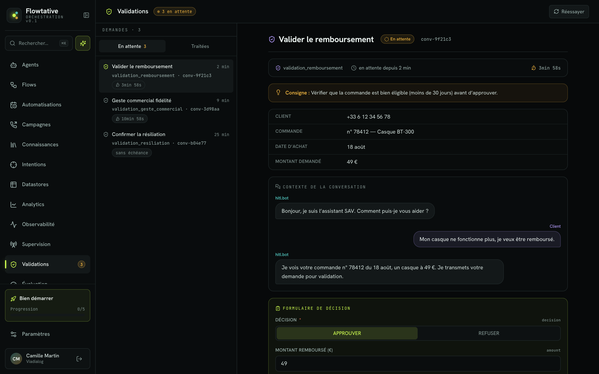Click the En attente status badge

point(397,39)
